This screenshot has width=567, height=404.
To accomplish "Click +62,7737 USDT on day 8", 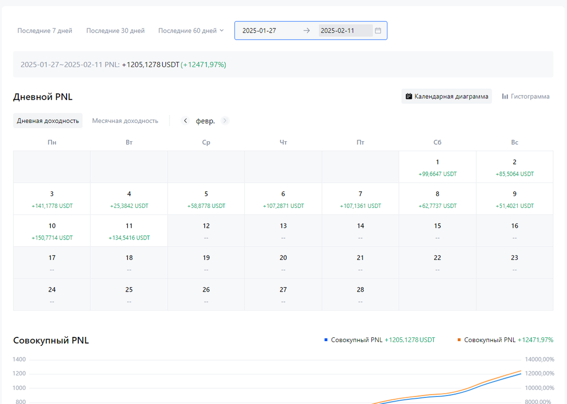I will pos(438,206).
